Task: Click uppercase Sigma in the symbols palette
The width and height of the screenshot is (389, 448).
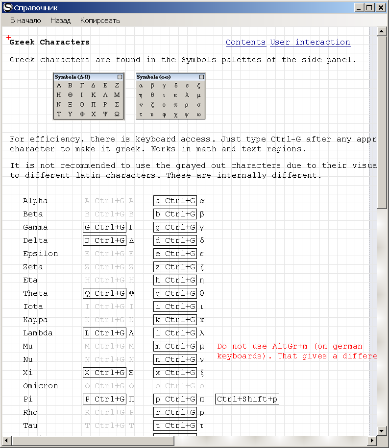Action: (x=117, y=105)
